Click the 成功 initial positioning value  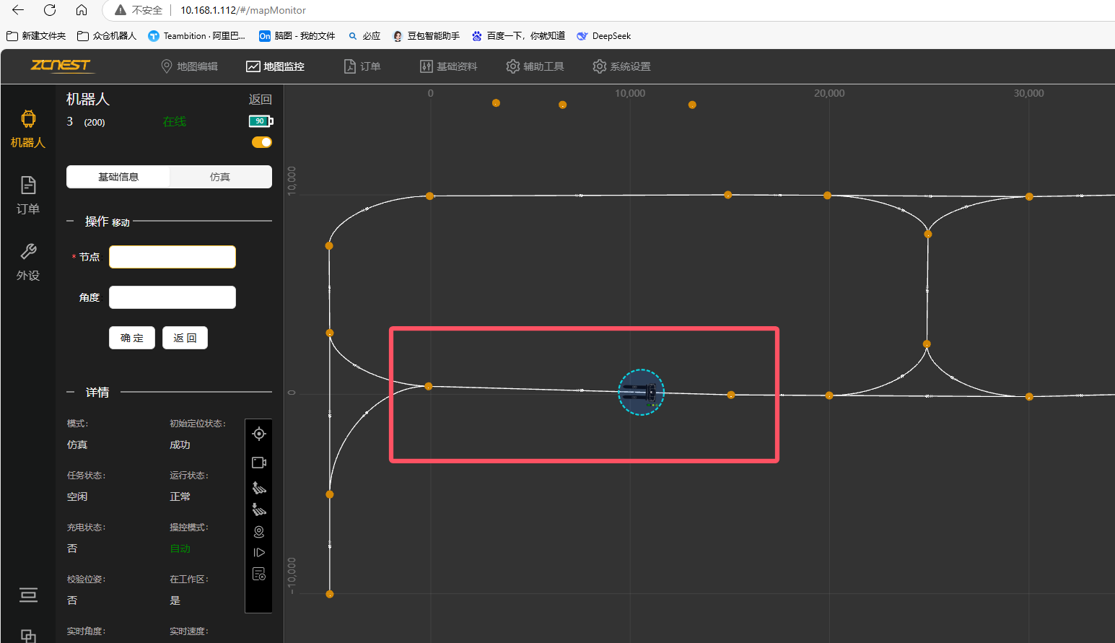[180, 445]
